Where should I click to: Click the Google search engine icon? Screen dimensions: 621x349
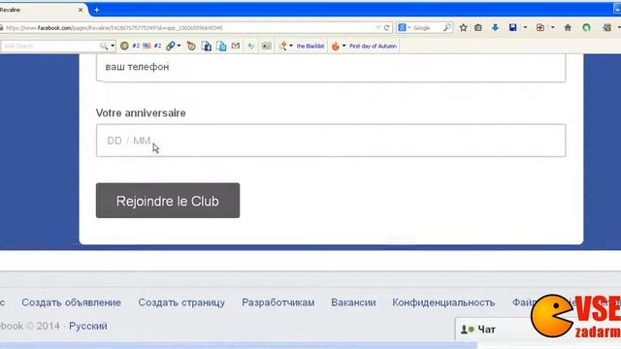[x=402, y=28]
